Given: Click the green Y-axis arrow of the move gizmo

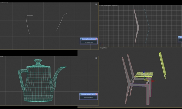Looking at the screenshot, I should click(x=145, y=79).
